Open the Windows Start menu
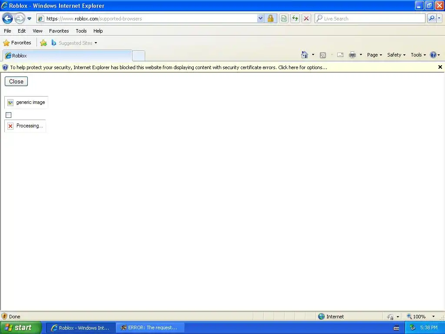 pyautogui.click(x=20, y=327)
